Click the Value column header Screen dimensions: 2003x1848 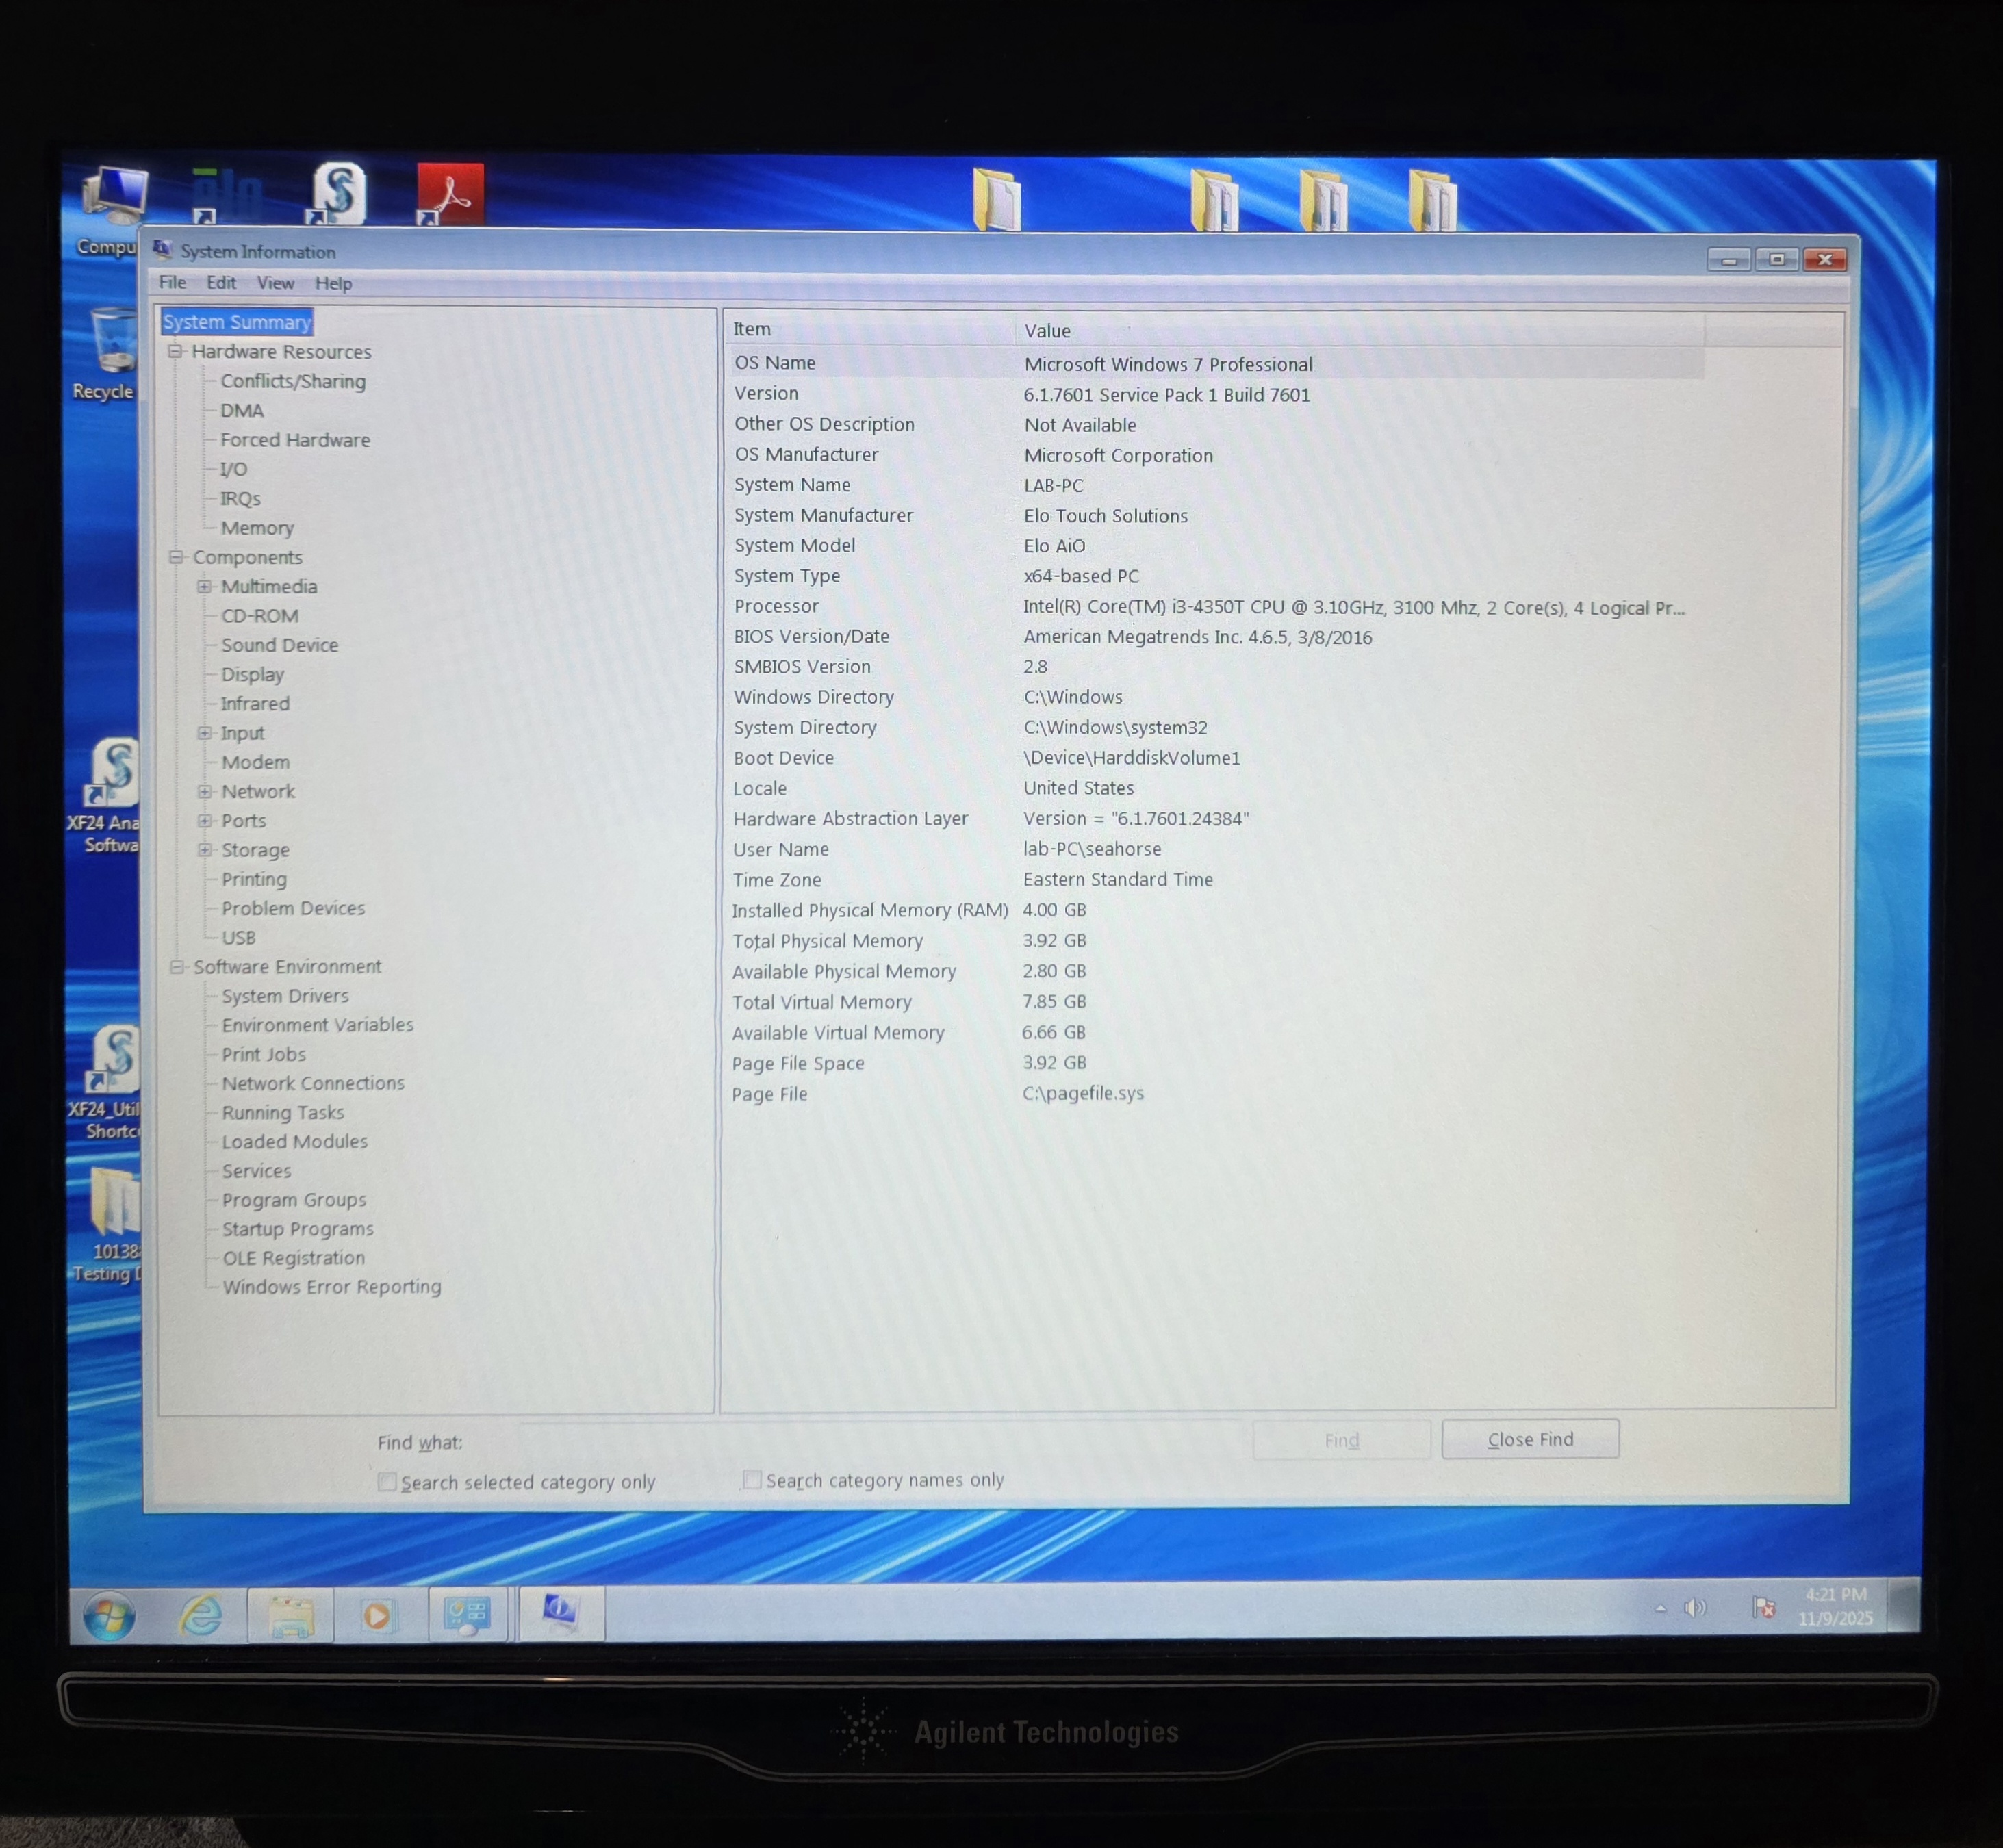pyautogui.click(x=1047, y=330)
